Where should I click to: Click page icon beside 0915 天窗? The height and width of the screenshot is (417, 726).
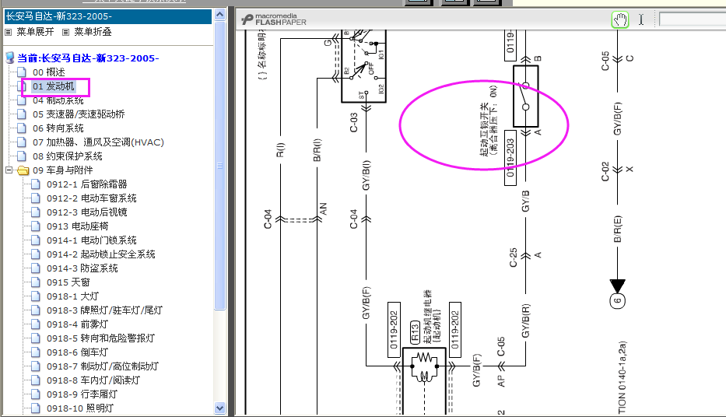tap(36, 282)
